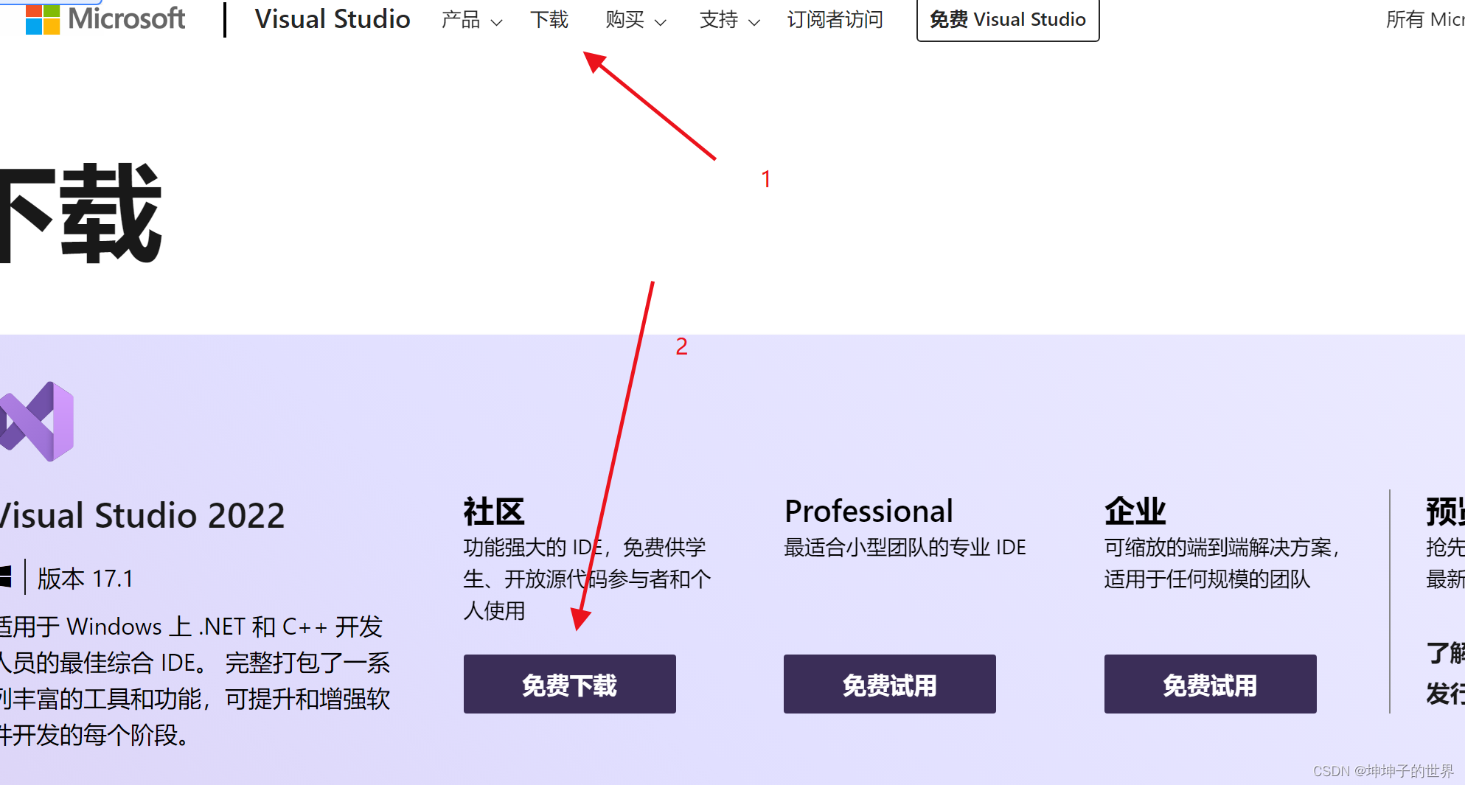Click the 免费 Visual Studio button
The width and height of the screenshot is (1465, 785).
pyautogui.click(x=1008, y=20)
